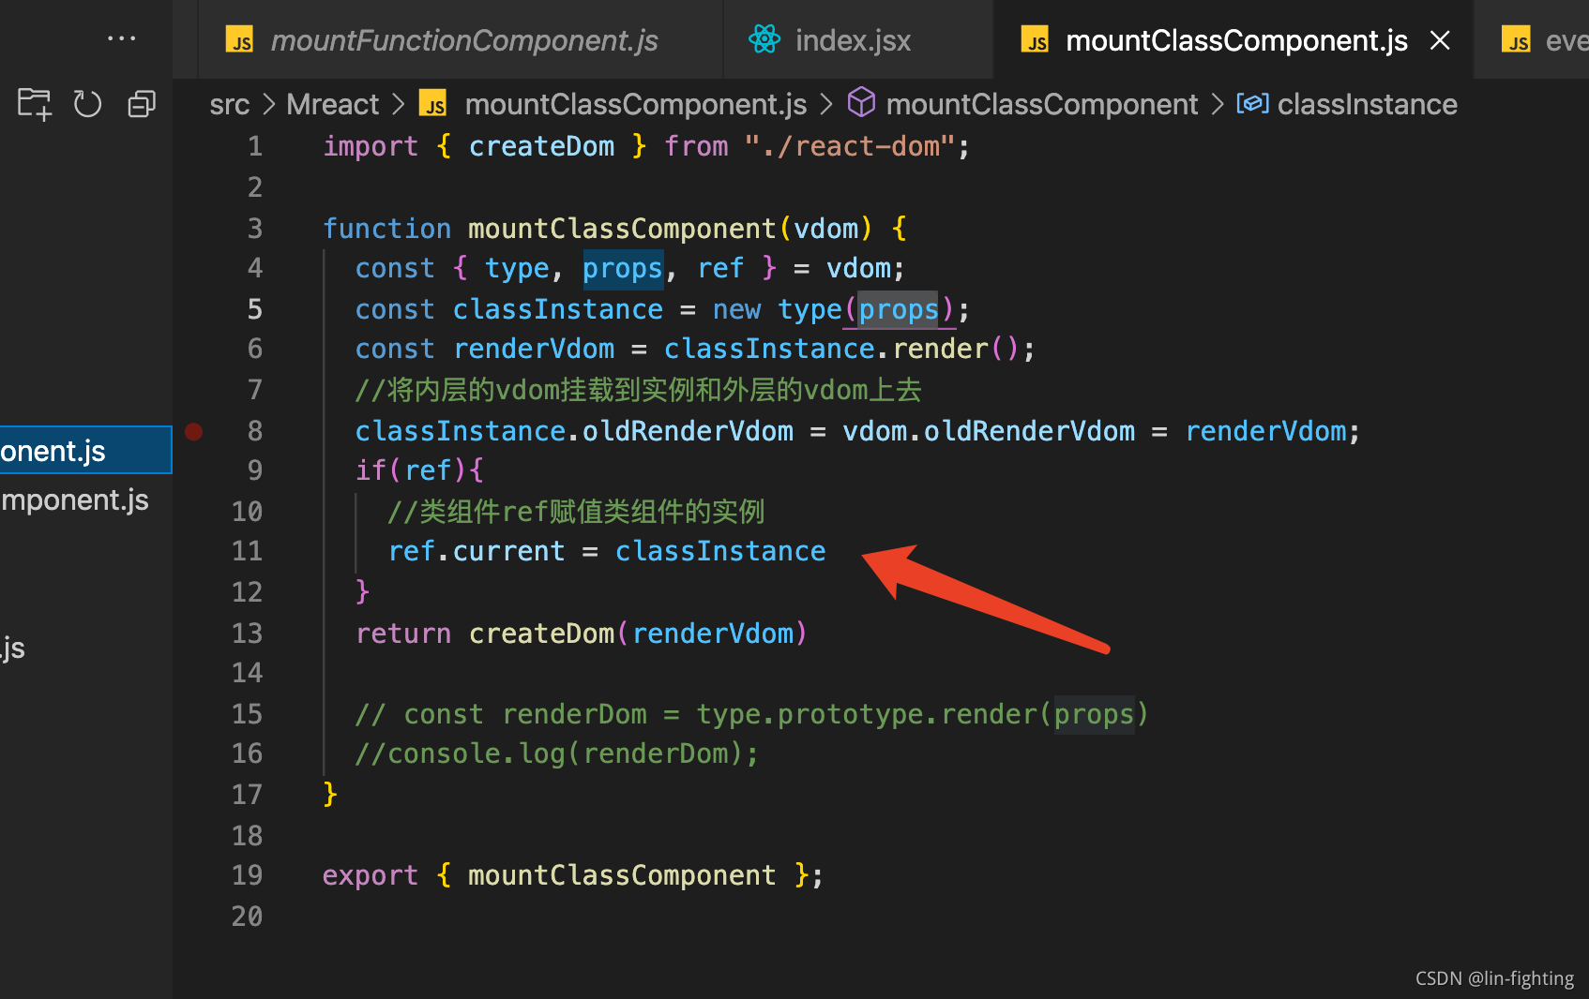Collapse all folders in explorer
The image size is (1589, 999).
[142, 104]
